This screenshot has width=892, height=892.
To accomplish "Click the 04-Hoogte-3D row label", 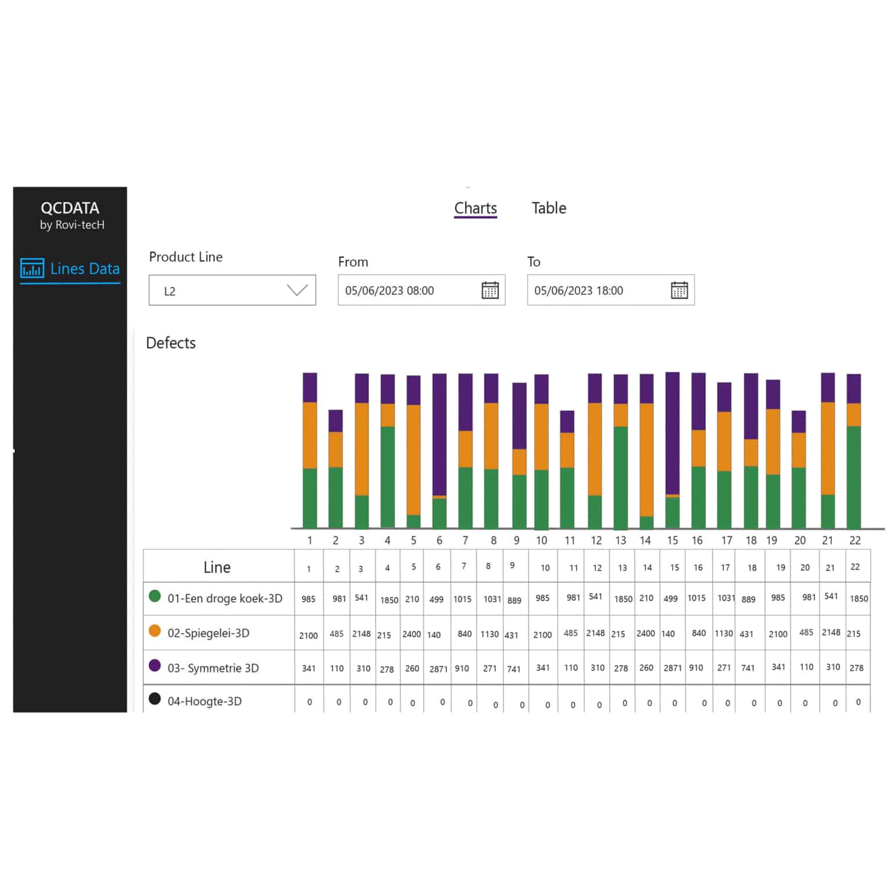I will 204,701.
